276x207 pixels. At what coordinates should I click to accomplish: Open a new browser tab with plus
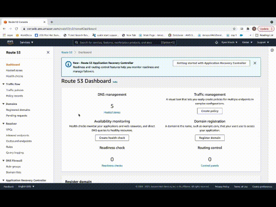[52, 22]
